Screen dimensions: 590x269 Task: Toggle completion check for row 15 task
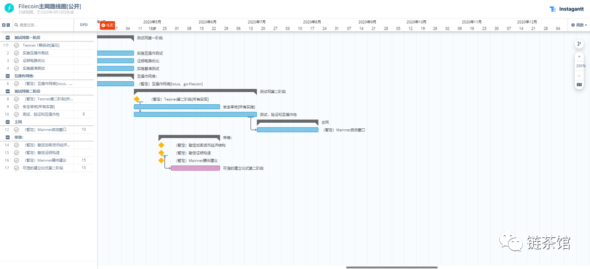point(16,153)
